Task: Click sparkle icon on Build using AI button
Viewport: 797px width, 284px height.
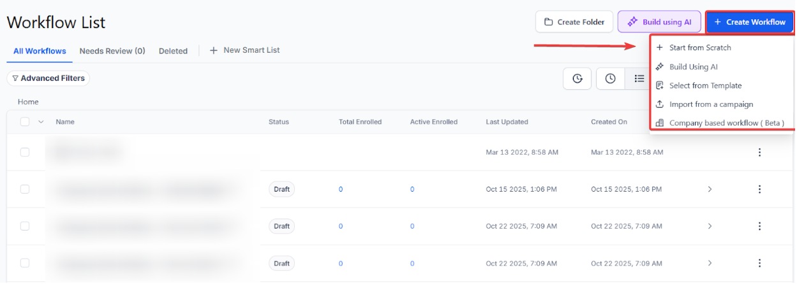Action: click(632, 22)
